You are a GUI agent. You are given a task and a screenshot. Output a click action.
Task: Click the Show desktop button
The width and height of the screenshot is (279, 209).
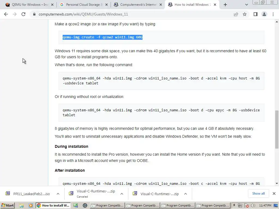pos(276,206)
